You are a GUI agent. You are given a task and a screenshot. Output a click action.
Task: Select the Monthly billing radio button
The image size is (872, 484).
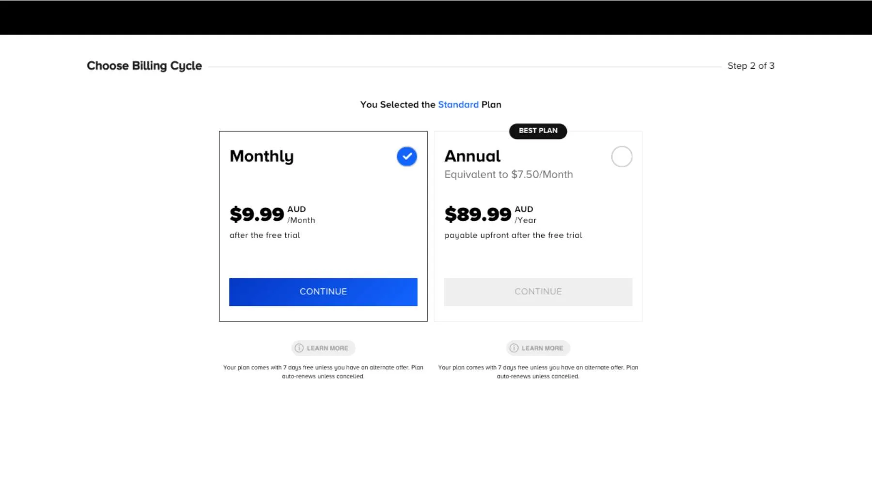pos(406,156)
